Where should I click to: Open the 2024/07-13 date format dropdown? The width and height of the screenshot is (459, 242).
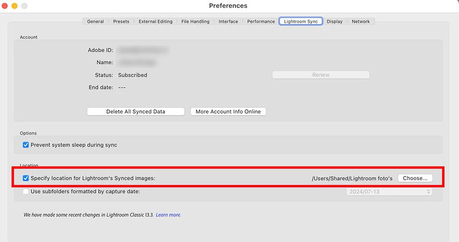[389, 192]
